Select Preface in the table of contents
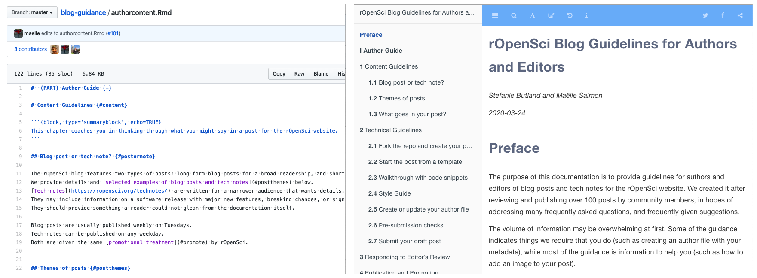This screenshot has width=757, height=278. point(371,35)
